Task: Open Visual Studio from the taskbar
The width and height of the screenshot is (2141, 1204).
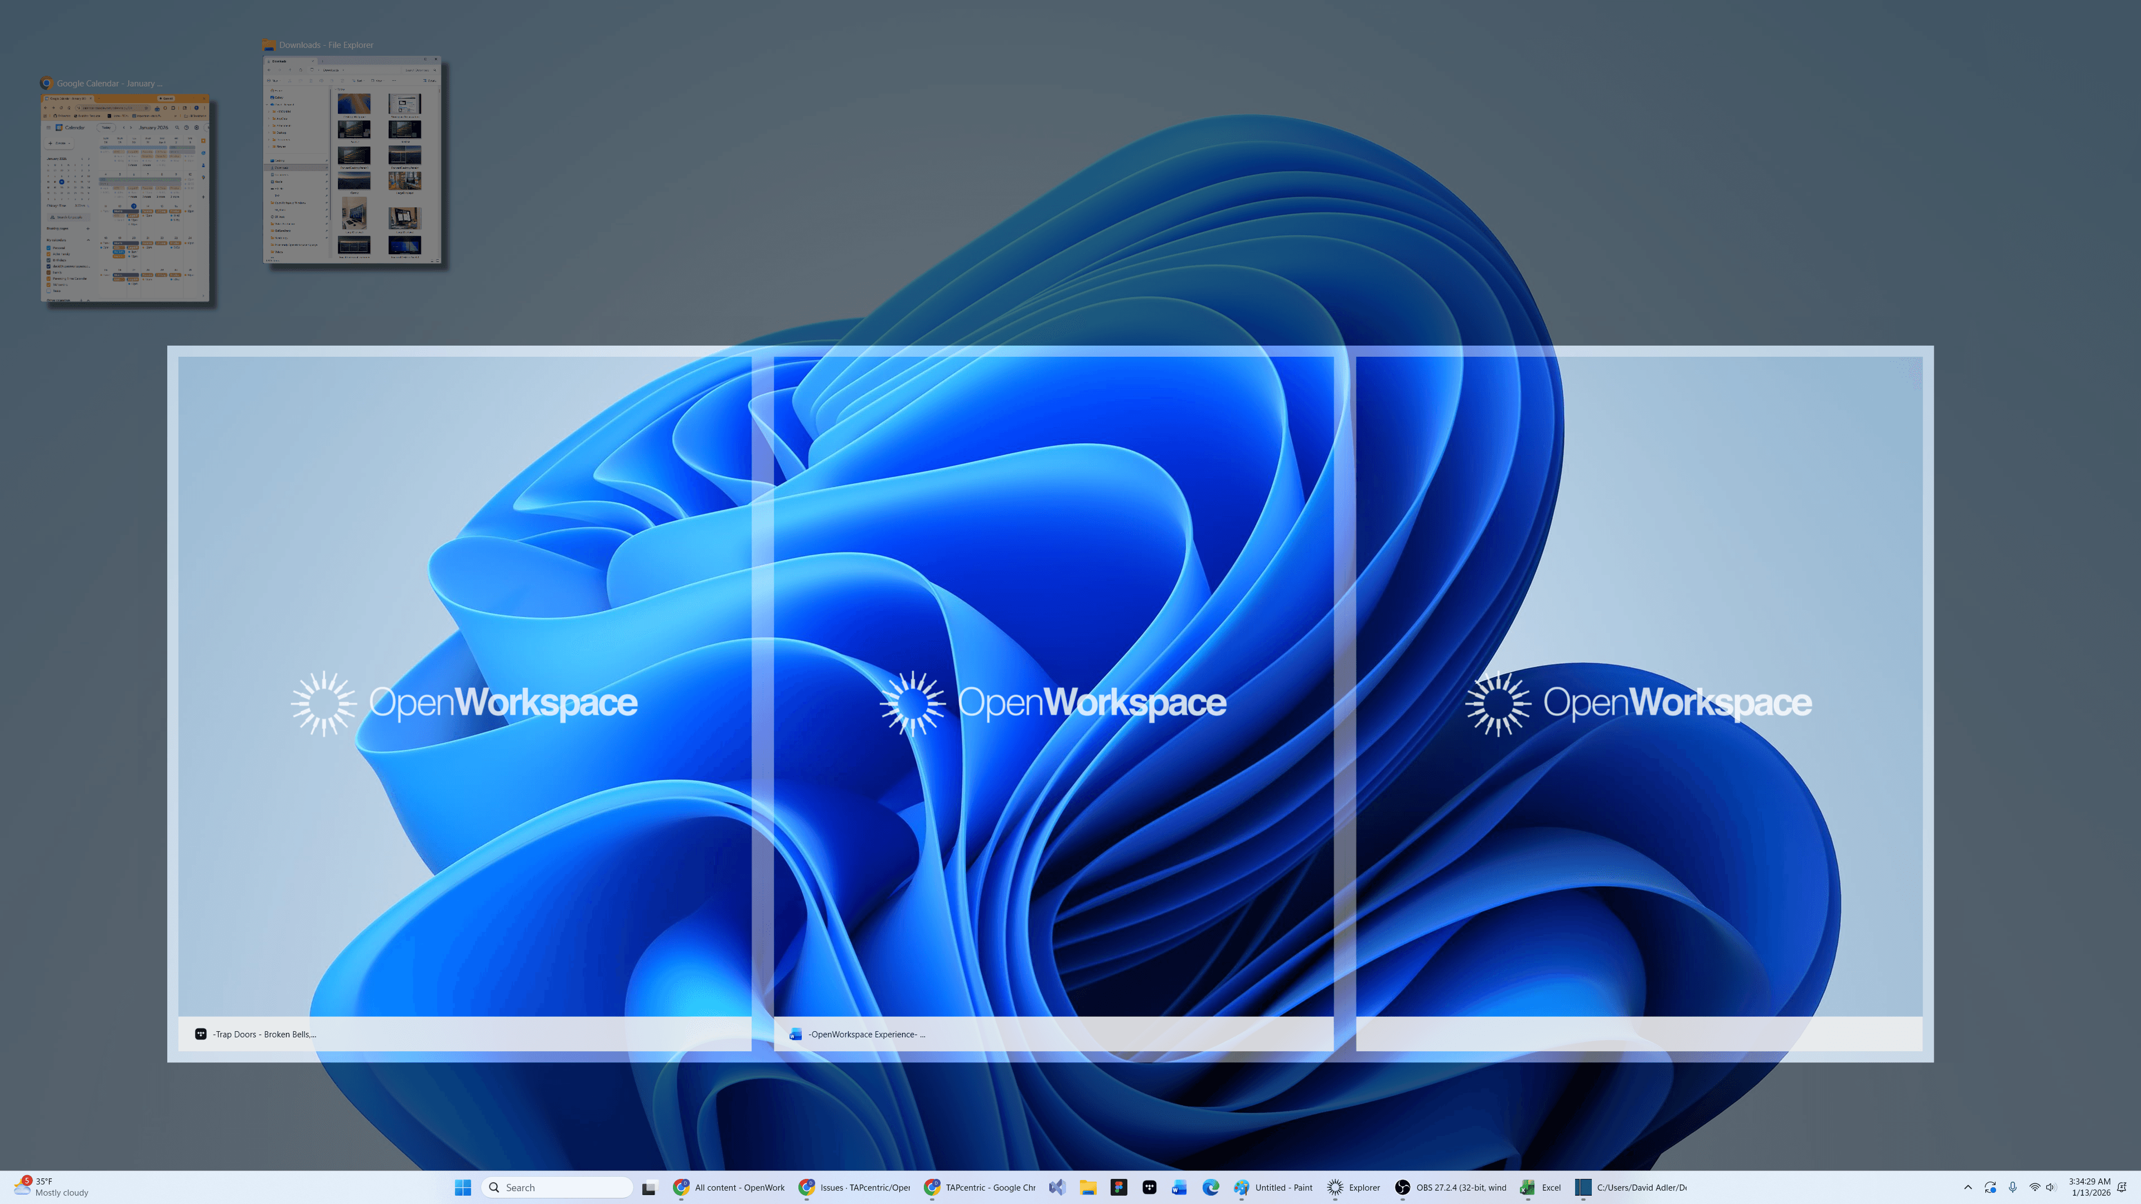Action: (1057, 1187)
